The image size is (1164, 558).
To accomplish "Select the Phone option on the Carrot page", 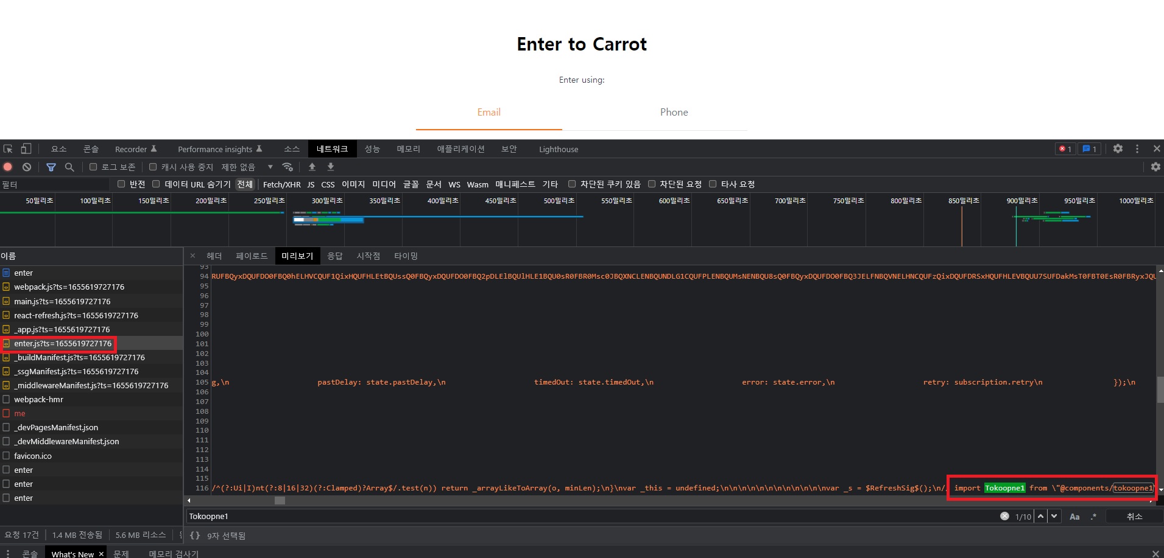I will [x=674, y=112].
